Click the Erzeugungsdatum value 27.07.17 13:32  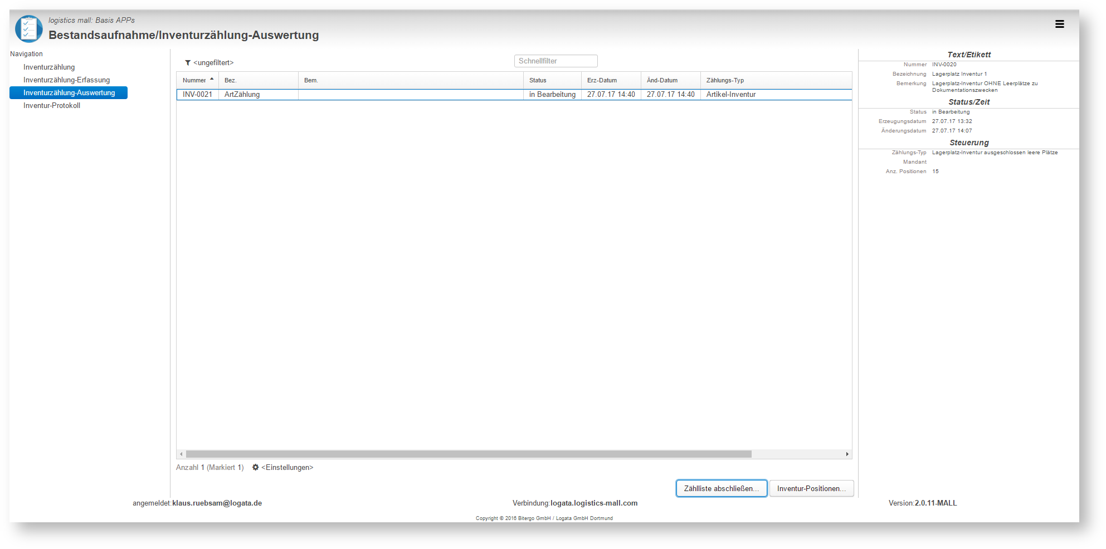coord(952,121)
